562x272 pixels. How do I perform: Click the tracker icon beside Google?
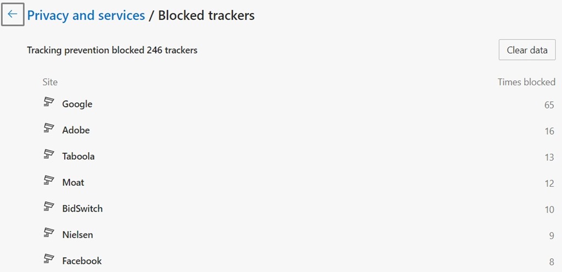pyautogui.click(x=49, y=102)
